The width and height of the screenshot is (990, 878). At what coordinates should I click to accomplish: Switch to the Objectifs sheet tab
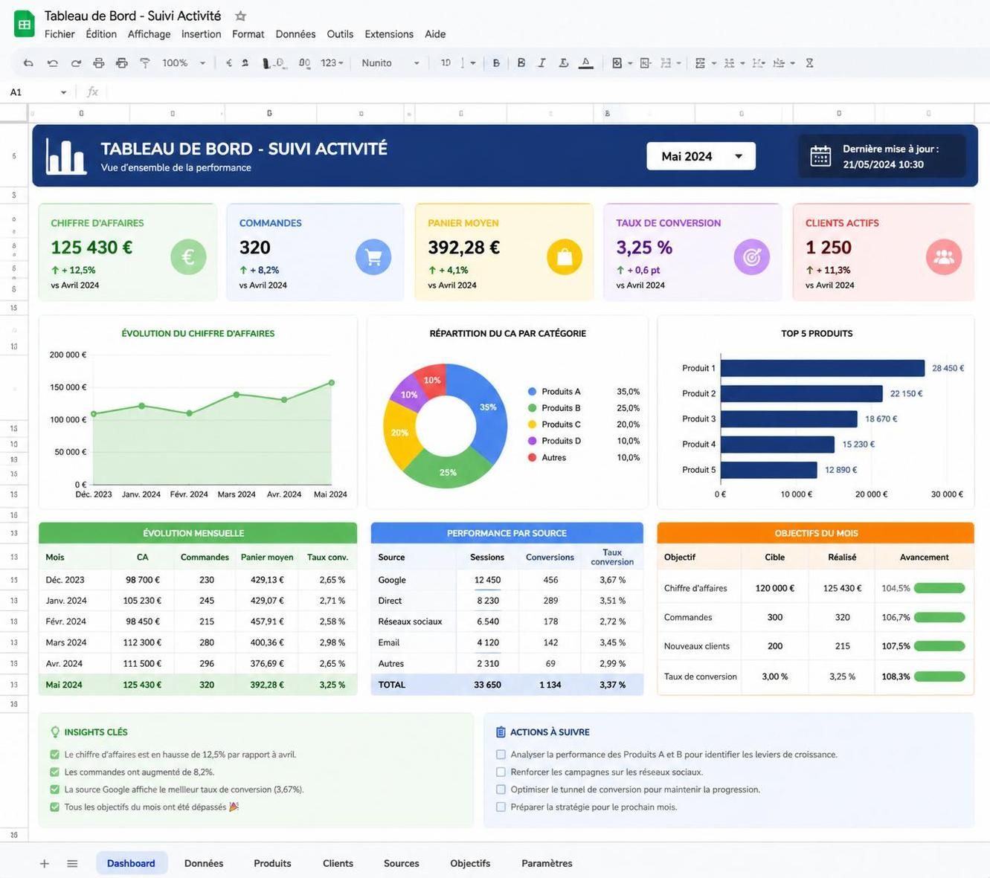(x=470, y=863)
